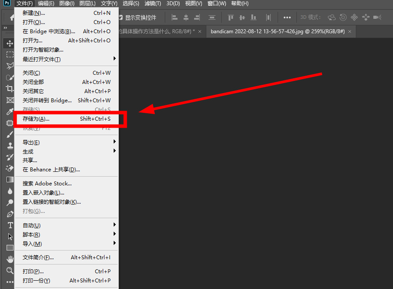Click the align left edges icon
The width and height of the screenshot is (393, 289).
click(175, 17)
